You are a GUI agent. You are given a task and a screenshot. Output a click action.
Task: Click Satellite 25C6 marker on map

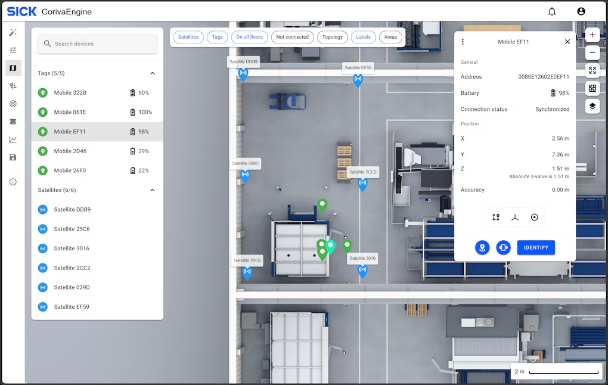pos(247,273)
